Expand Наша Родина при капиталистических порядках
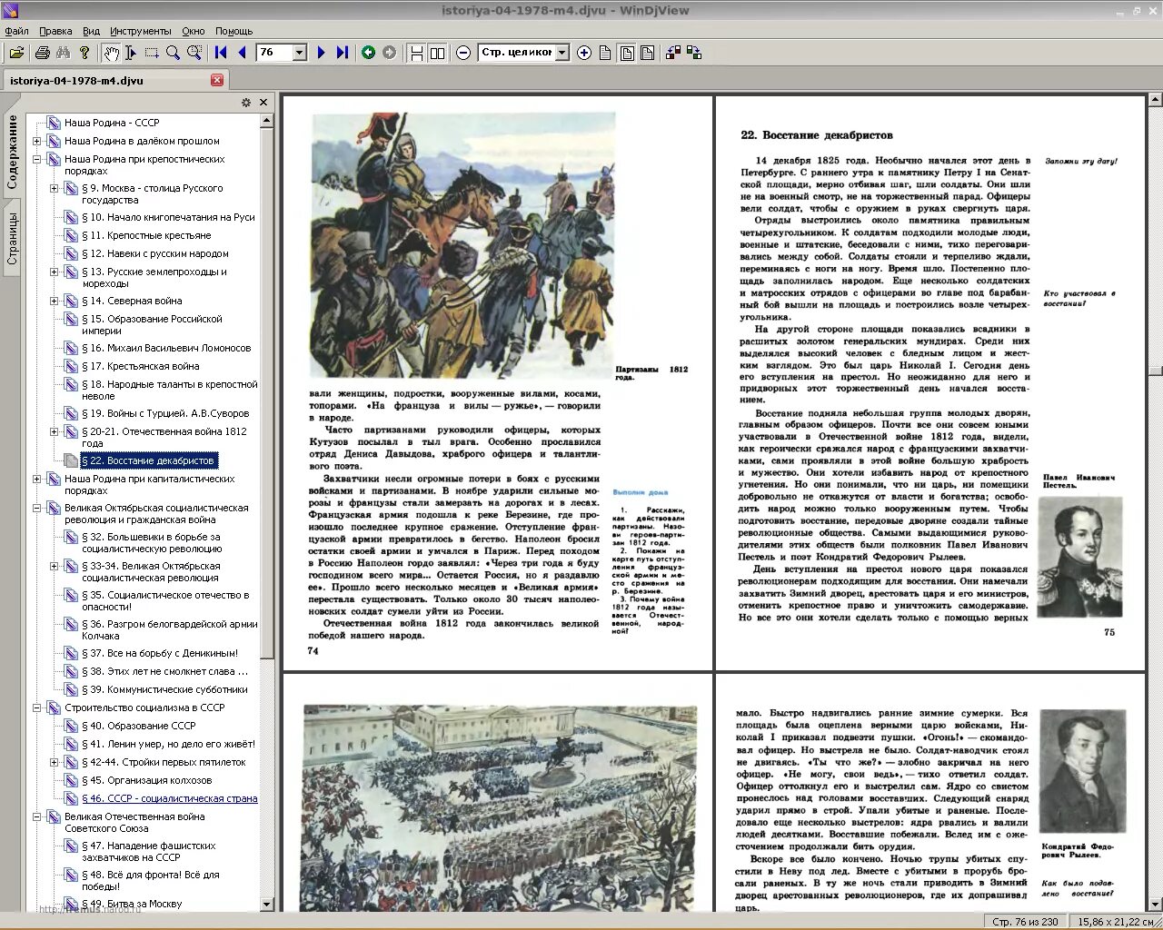 (36, 479)
